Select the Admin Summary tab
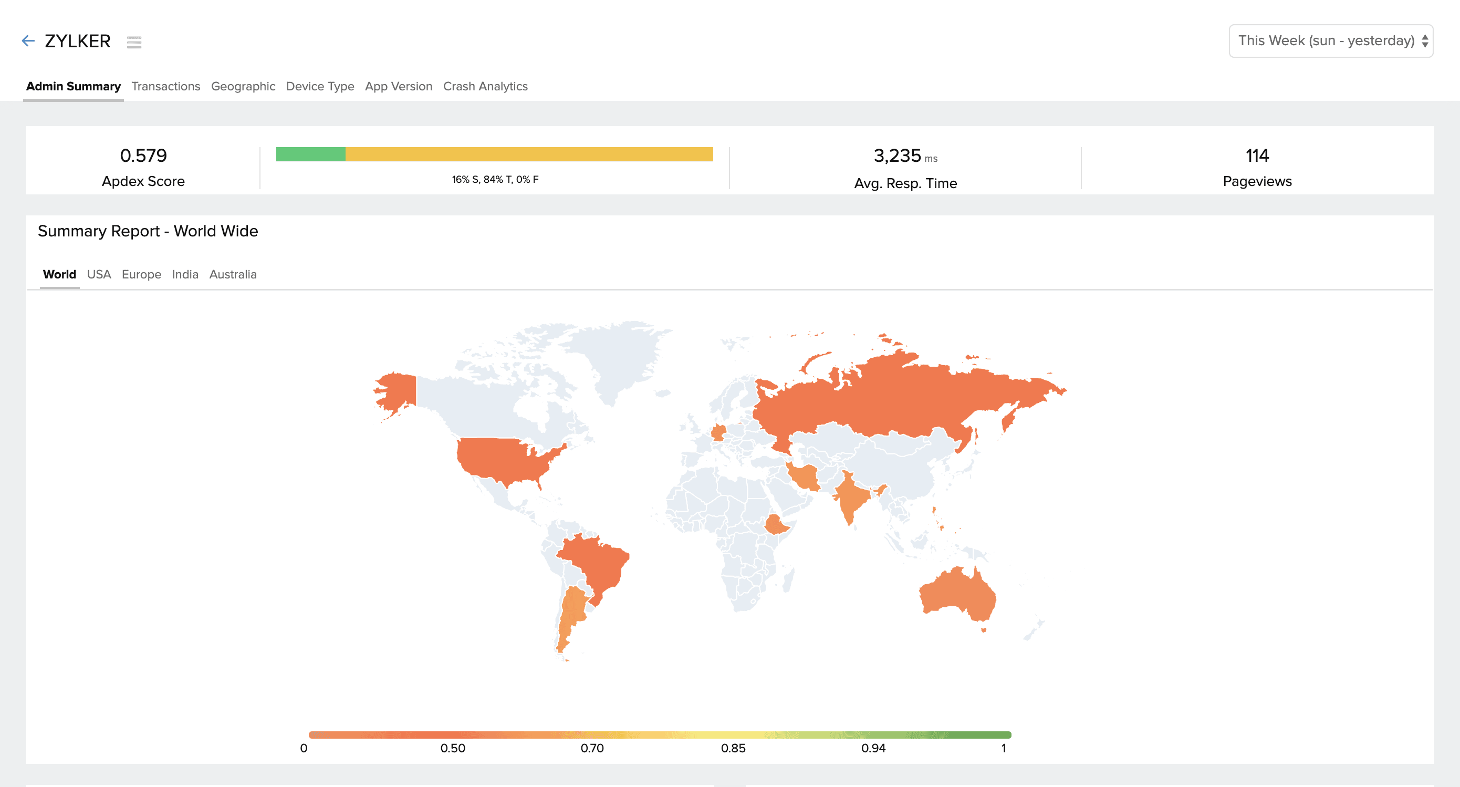The image size is (1460, 787). click(73, 86)
